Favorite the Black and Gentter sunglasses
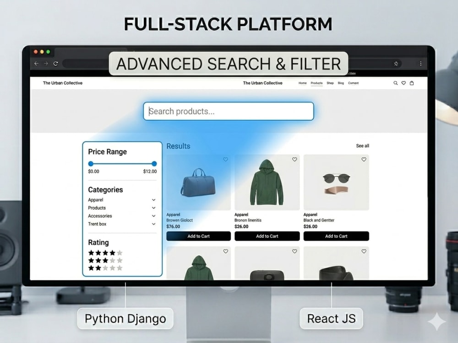The height and width of the screenshot is (343, 458). click(x=364, y=159)
